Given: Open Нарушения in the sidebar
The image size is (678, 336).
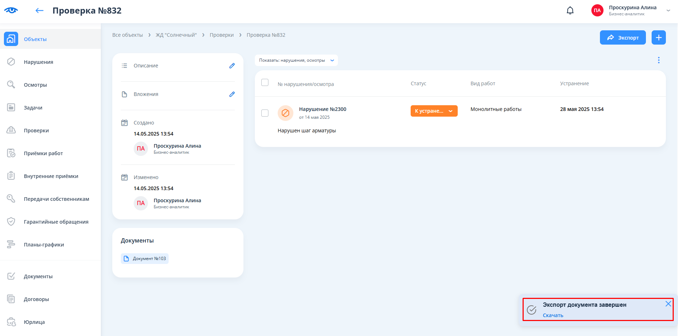Looking at the screenshot, I should point(38,62).
